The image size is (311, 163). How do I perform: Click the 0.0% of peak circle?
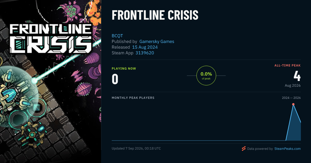pos(206,76)
